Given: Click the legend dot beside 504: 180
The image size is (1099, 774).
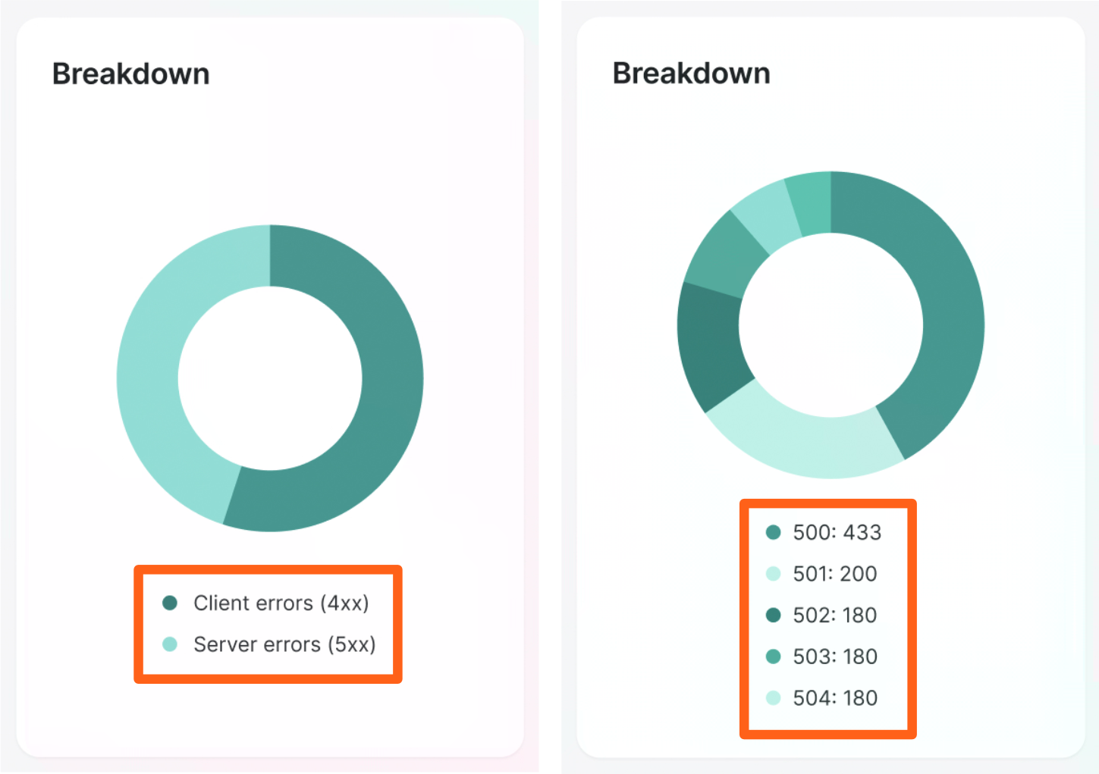Looking at the screenshot, I should point(773,697).
